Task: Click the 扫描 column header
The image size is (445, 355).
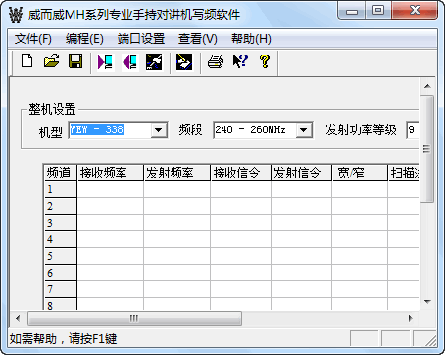Action: (x=404, y=173)
